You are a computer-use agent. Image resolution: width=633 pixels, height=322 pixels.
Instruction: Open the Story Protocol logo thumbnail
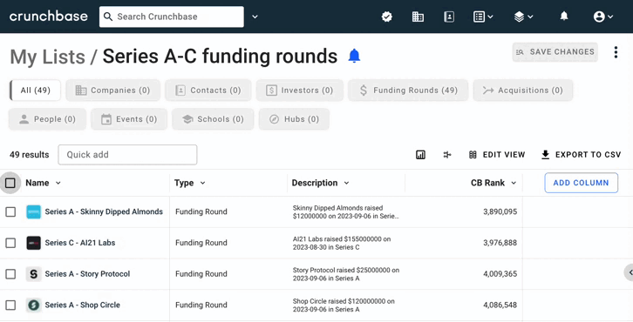33,274
